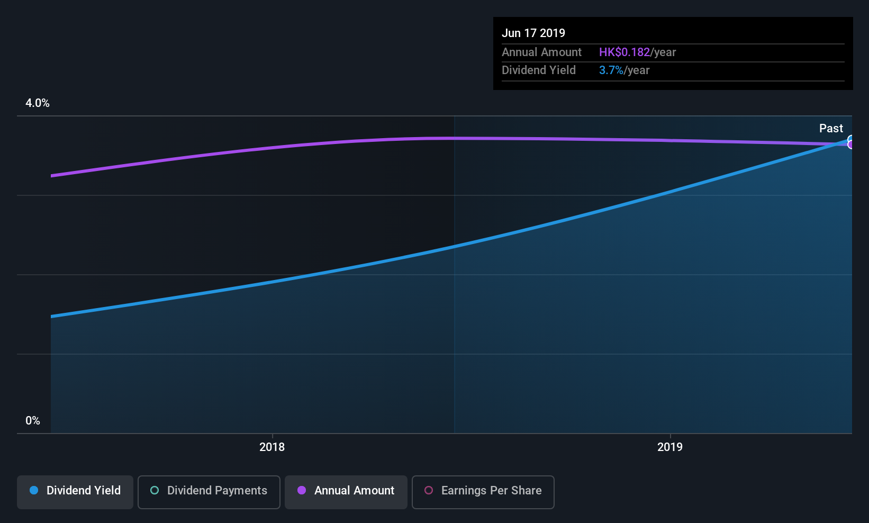
Task: Click the Dividend Yield tooltip row label
Action: point(539,70)
